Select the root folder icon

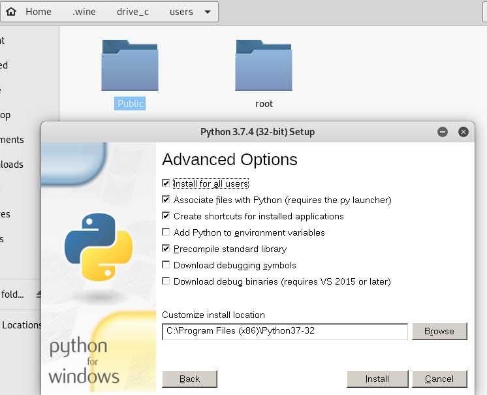[x=264, y=65]
